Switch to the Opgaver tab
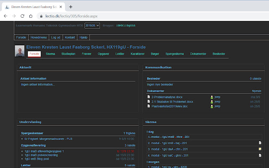 pos(103,54)
